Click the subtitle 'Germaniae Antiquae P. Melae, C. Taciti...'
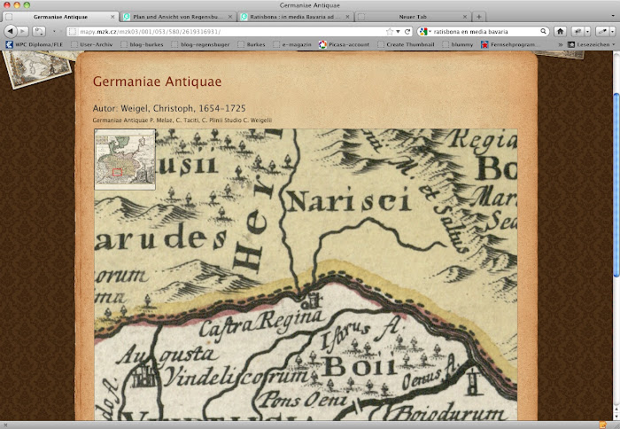The width and height of the screenshot is (620, 429). 182,120
